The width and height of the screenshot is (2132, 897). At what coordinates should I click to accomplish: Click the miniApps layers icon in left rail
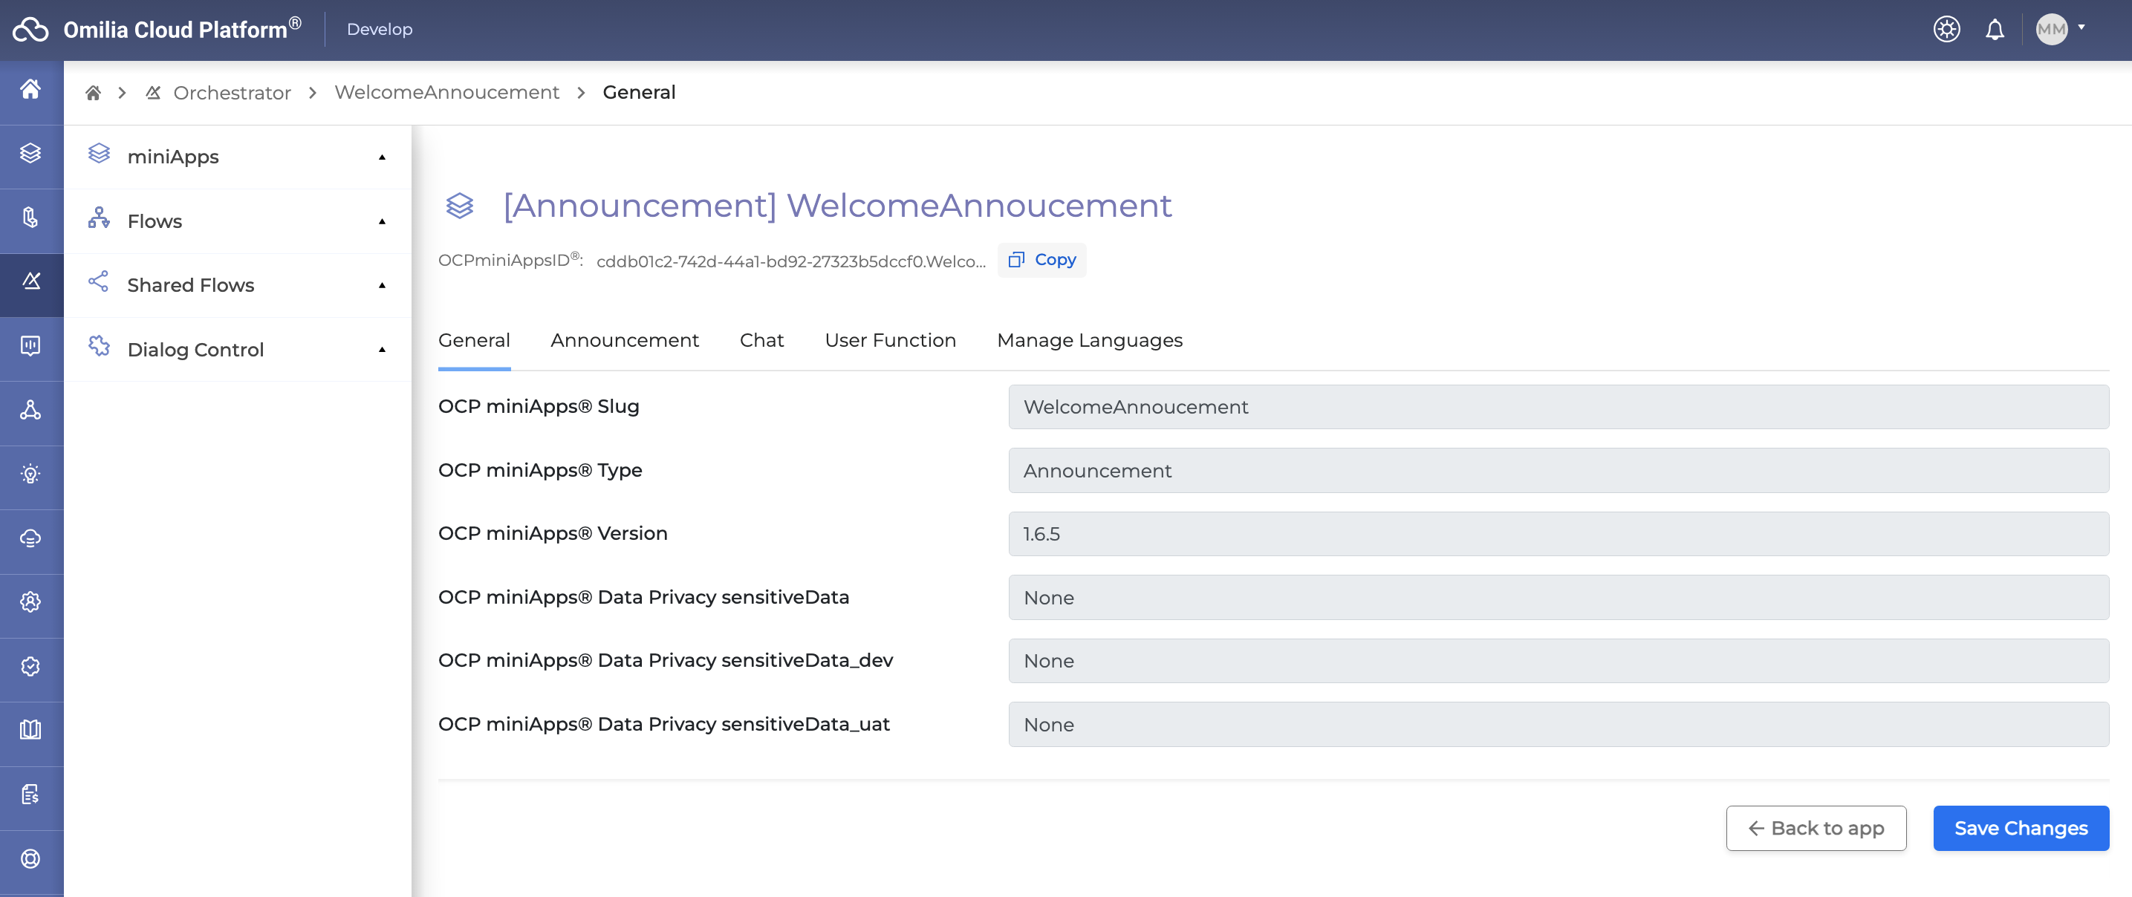pos(30,153)
